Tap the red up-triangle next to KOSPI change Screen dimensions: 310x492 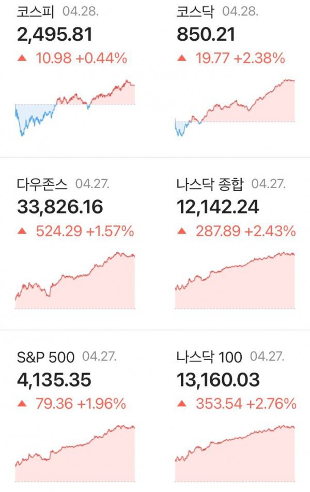click(22, 58)
